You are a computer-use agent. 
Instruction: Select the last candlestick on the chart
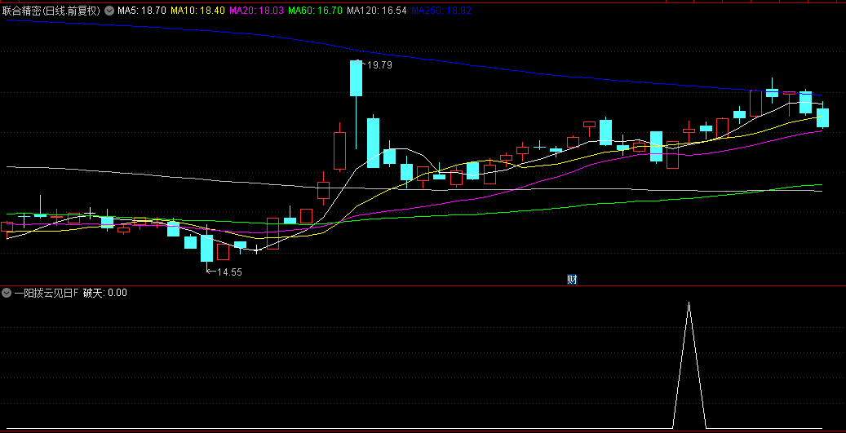(x=822, y=117)
